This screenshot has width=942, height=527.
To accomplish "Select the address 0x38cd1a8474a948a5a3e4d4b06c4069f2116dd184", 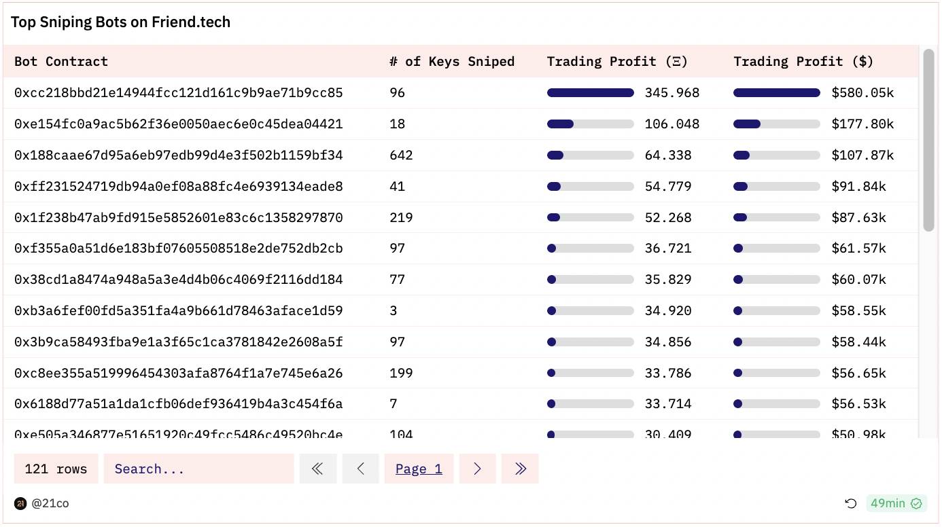I will pyautogui.click(x=179, y=279).
